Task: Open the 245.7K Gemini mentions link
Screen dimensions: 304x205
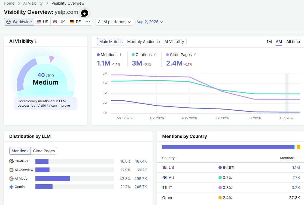Action: [141, 187]
